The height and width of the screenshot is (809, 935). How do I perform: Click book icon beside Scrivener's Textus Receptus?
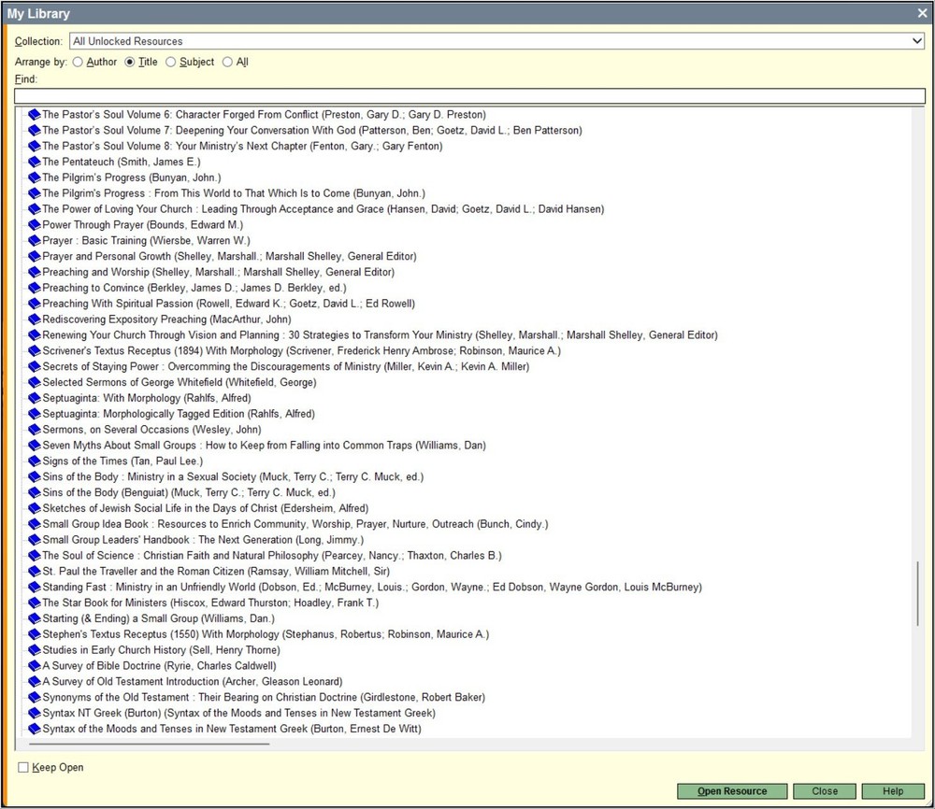(x=35, y=351)
